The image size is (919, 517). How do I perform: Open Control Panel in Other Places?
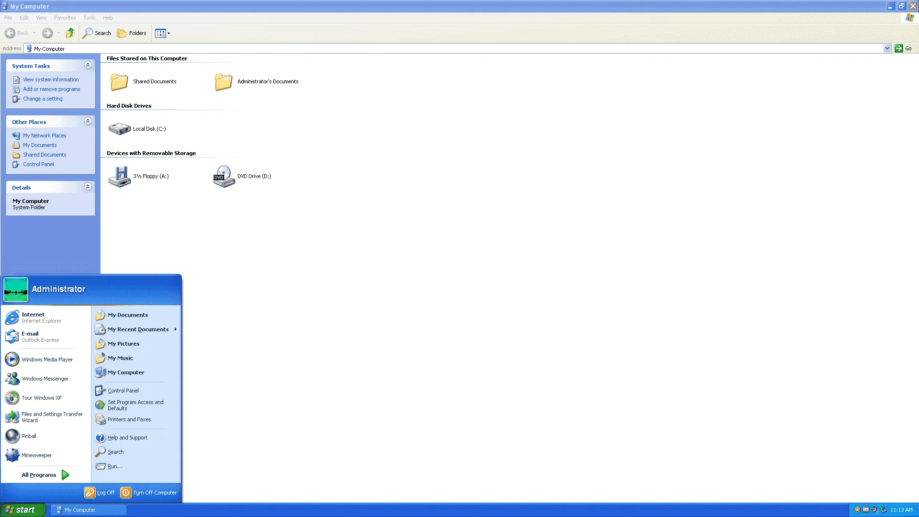pyautogui.click(x=38, y=164)
